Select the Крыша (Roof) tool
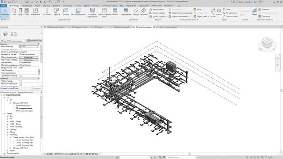283x159 pixels. click(x=57, y=12)
